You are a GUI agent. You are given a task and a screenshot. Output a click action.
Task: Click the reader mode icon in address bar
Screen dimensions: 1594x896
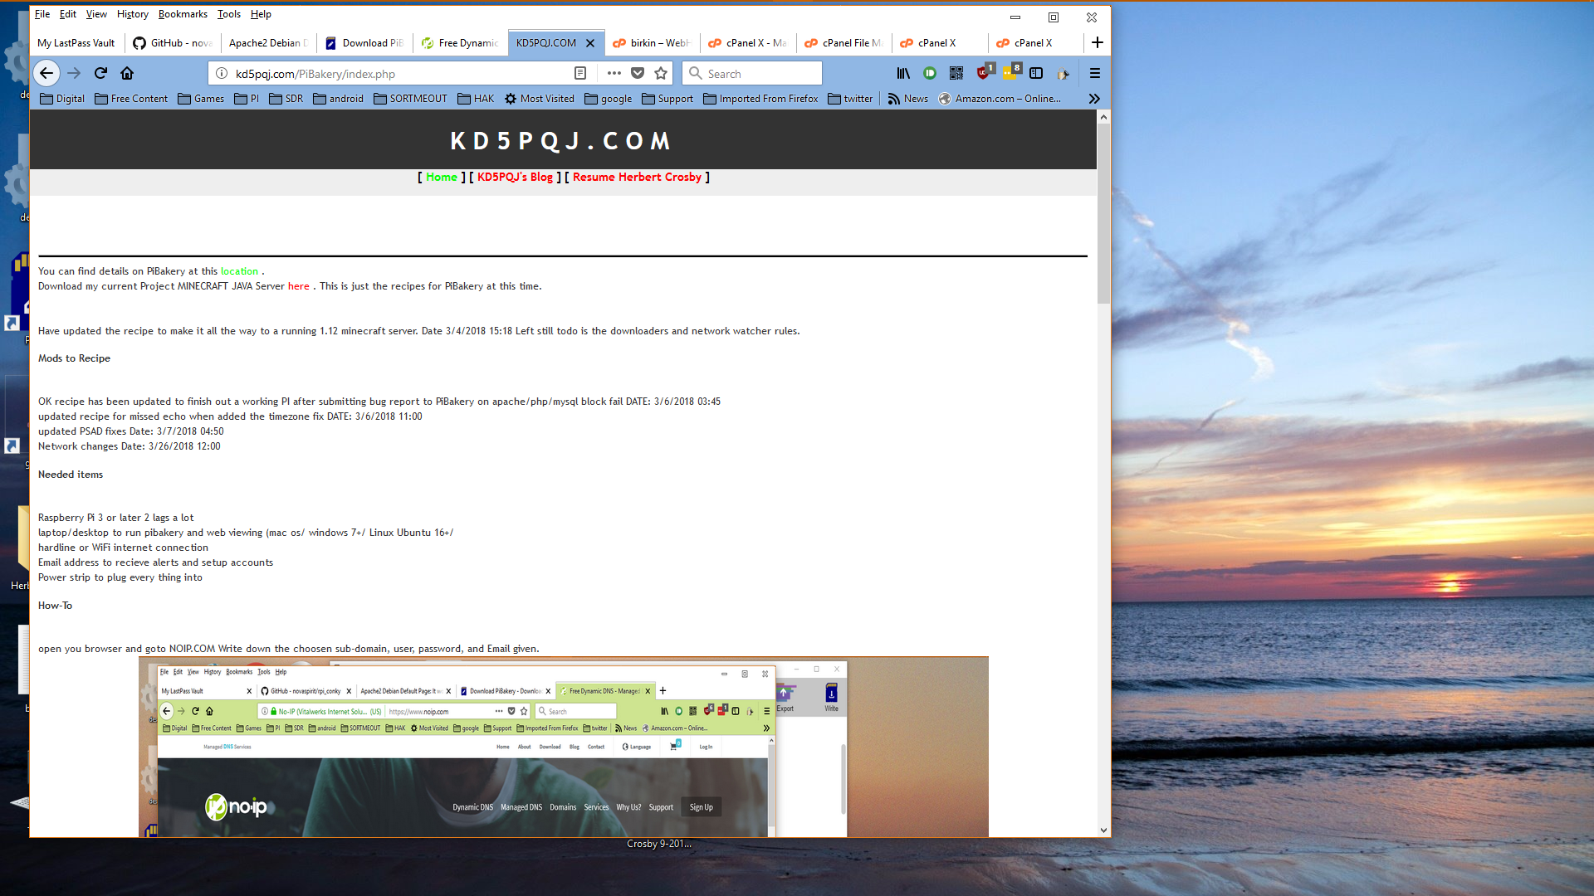click(x=580, y=73)
